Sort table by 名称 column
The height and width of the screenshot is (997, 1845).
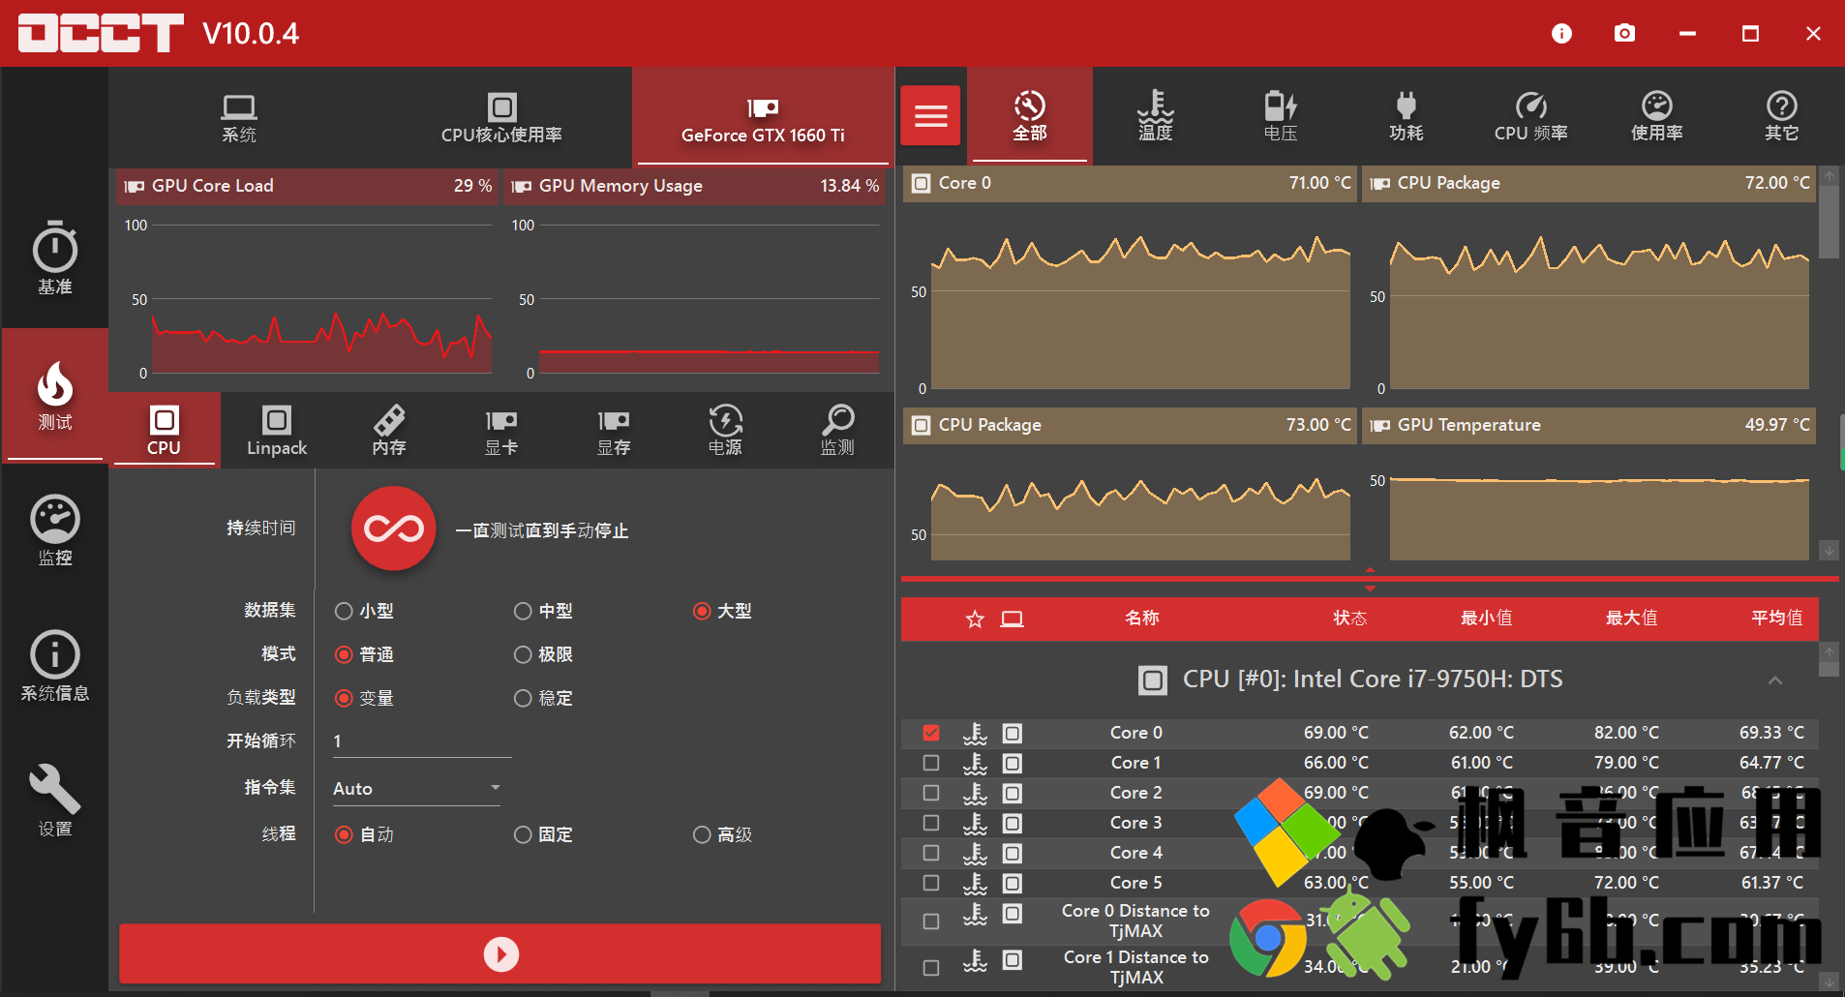(x=1142, y=619)
